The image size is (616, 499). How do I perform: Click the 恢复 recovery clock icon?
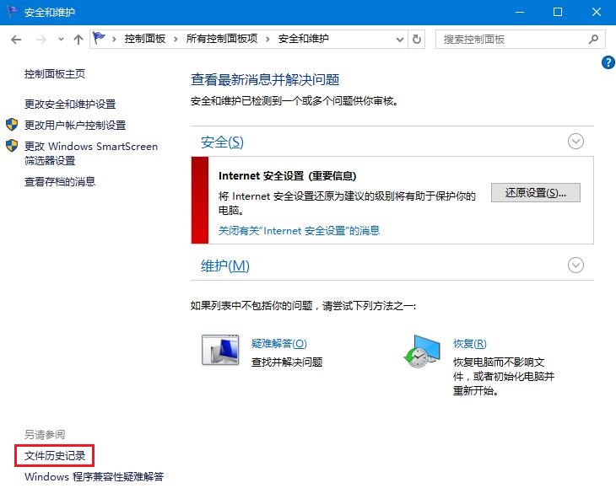click(422, 351)
